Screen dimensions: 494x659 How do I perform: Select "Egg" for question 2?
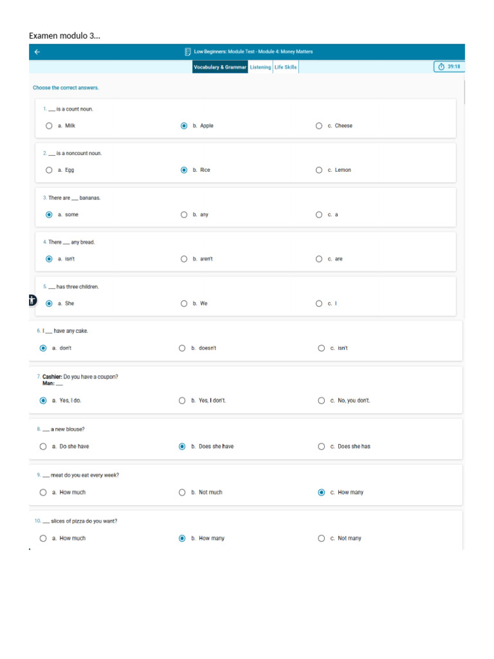tap(50, 171)
